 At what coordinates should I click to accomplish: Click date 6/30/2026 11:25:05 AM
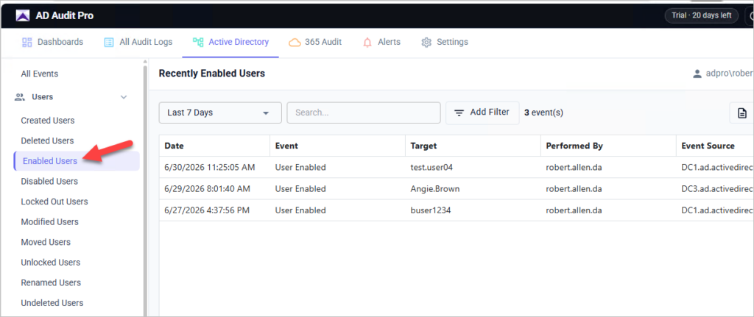coord(210,168)
